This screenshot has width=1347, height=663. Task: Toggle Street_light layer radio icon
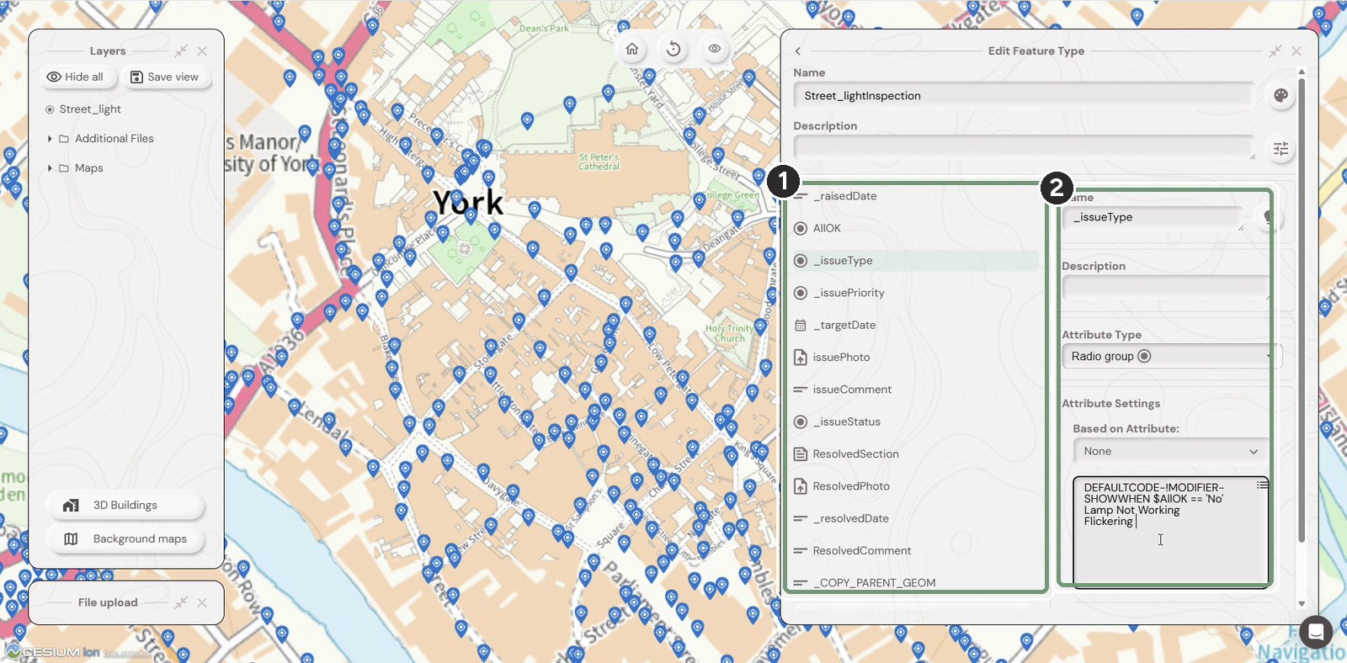(50, 109)
